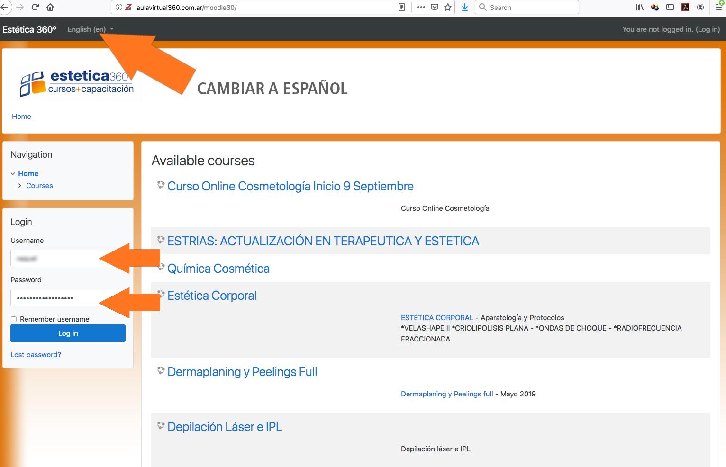Image resolution: width=726 pixels, height=467 pixels.
Task: Open Firefox hamburger menu
Action: tap(718, 7)
